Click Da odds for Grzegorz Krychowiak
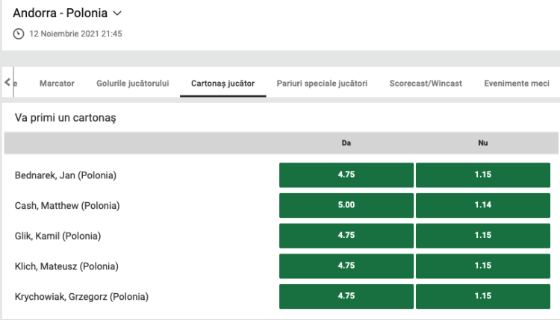This screenshot has width=560, height=320. [346, 296]
